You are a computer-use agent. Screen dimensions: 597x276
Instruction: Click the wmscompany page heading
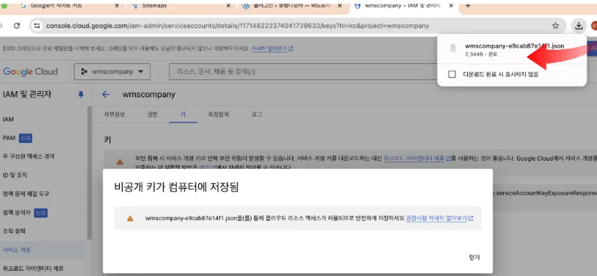(x=149, y=95)
